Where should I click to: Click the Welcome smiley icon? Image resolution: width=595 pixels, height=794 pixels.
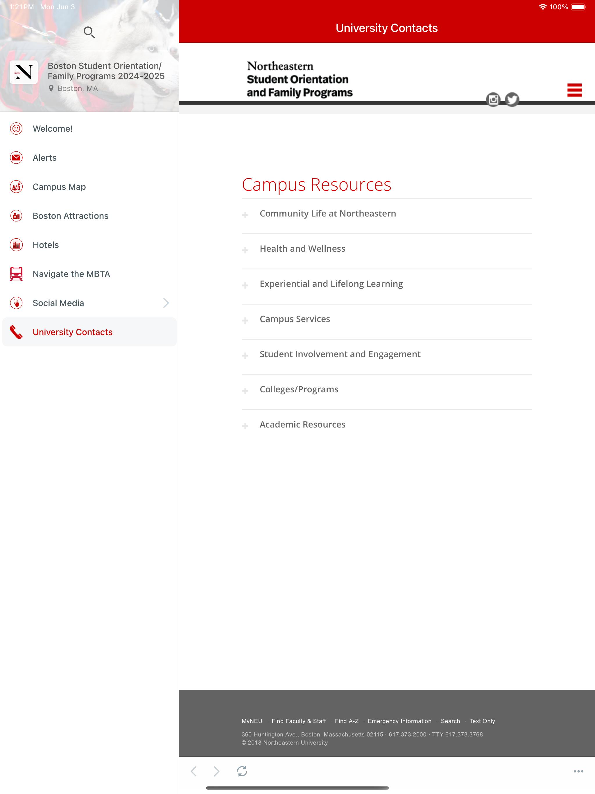16,128
